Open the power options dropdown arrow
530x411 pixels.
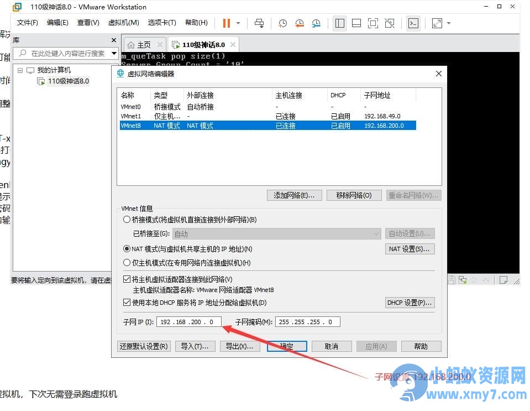pos(238,23)
